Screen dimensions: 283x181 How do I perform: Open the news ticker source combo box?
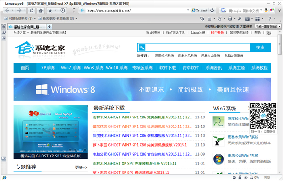[x=268, y=27]
